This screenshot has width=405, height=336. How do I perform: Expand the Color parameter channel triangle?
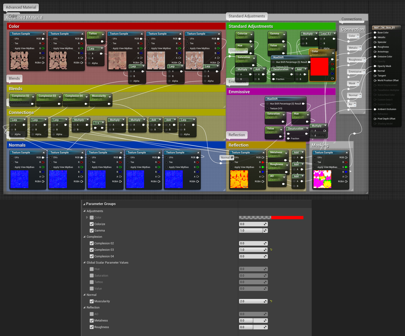point(87,217)
